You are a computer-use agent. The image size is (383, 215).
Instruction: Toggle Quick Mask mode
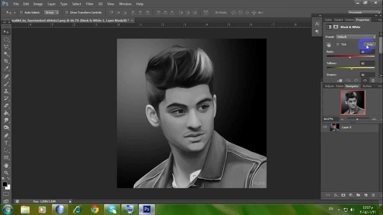(x=6, y=194)
